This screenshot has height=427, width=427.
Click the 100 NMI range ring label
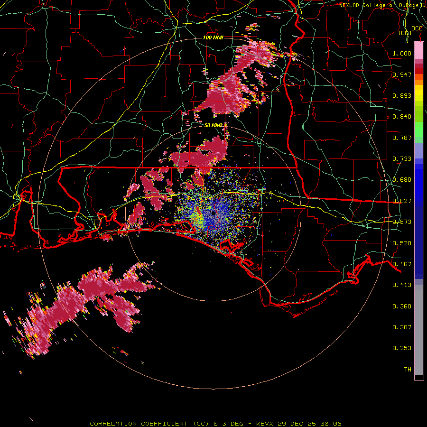click(213, 37)
